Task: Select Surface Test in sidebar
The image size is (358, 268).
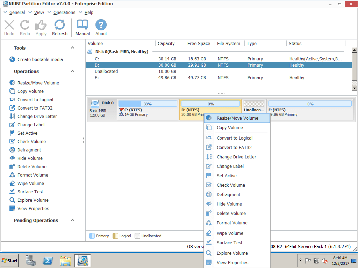Action: click(x=26, y=192)
